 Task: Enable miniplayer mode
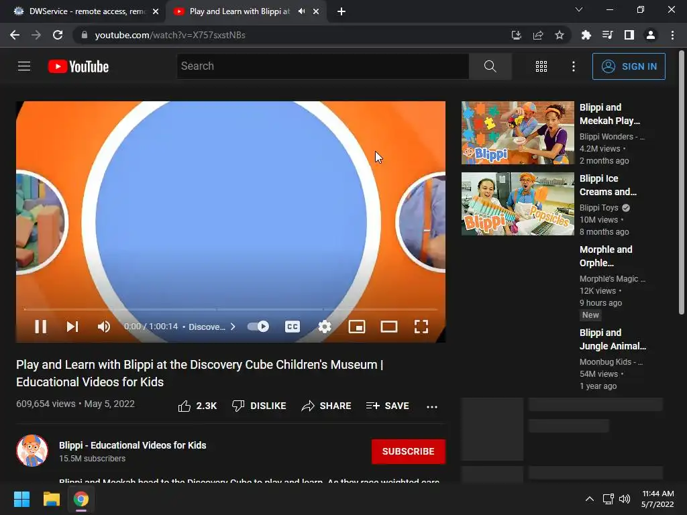tap(357, 327)
